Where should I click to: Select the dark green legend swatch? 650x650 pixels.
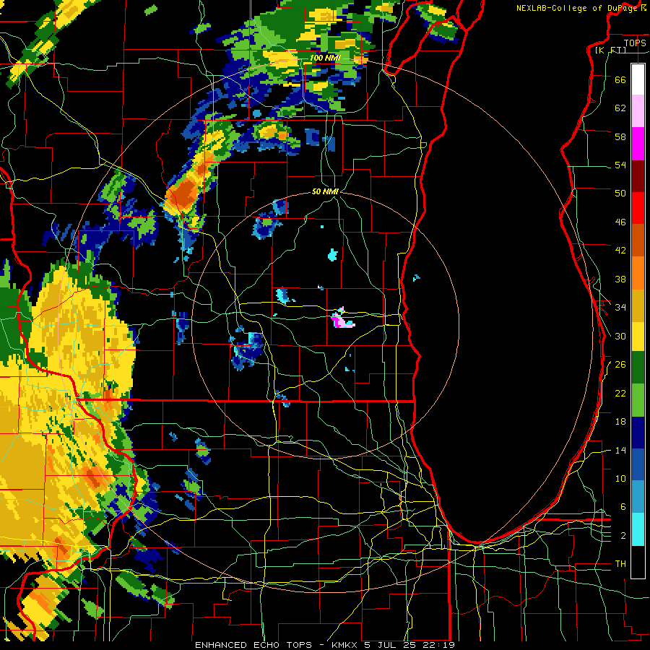tap(638, 368)
